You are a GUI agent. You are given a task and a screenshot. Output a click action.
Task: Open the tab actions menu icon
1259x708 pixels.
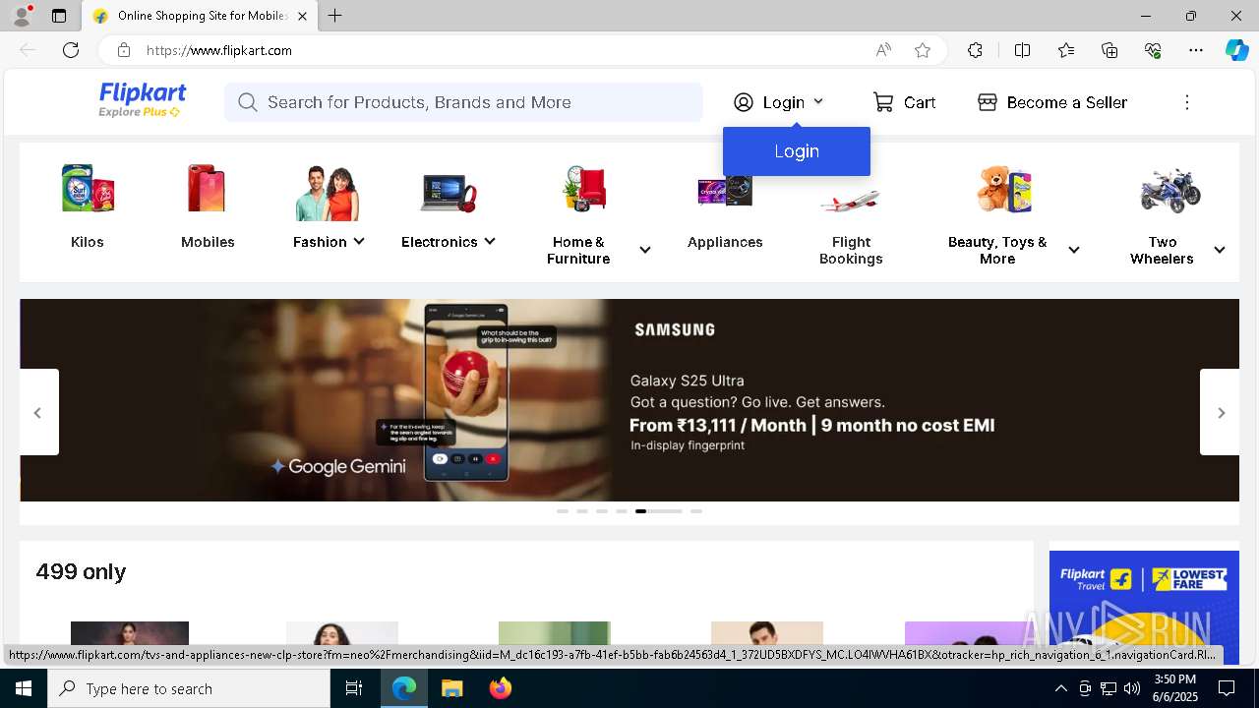click(59, 16)
